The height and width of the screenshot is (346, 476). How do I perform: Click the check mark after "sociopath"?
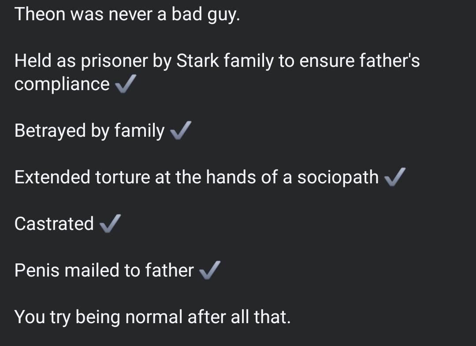394,177
